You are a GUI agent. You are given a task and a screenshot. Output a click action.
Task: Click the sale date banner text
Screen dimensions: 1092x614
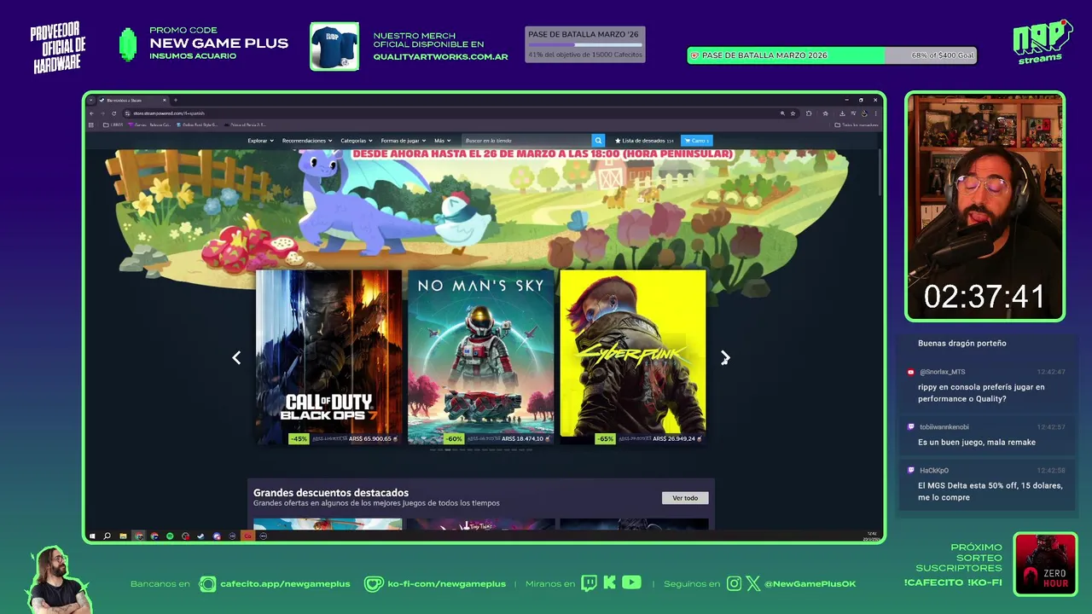543,154
